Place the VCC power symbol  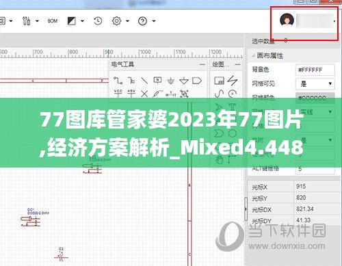[x=118, y=93]
